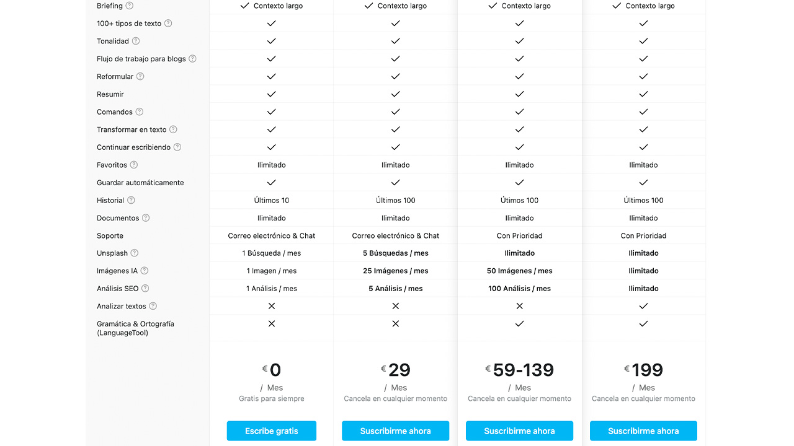This screenshot has width=794, height=446.
Task: Click help icon next to Briefing
Action: coord(130,6)
